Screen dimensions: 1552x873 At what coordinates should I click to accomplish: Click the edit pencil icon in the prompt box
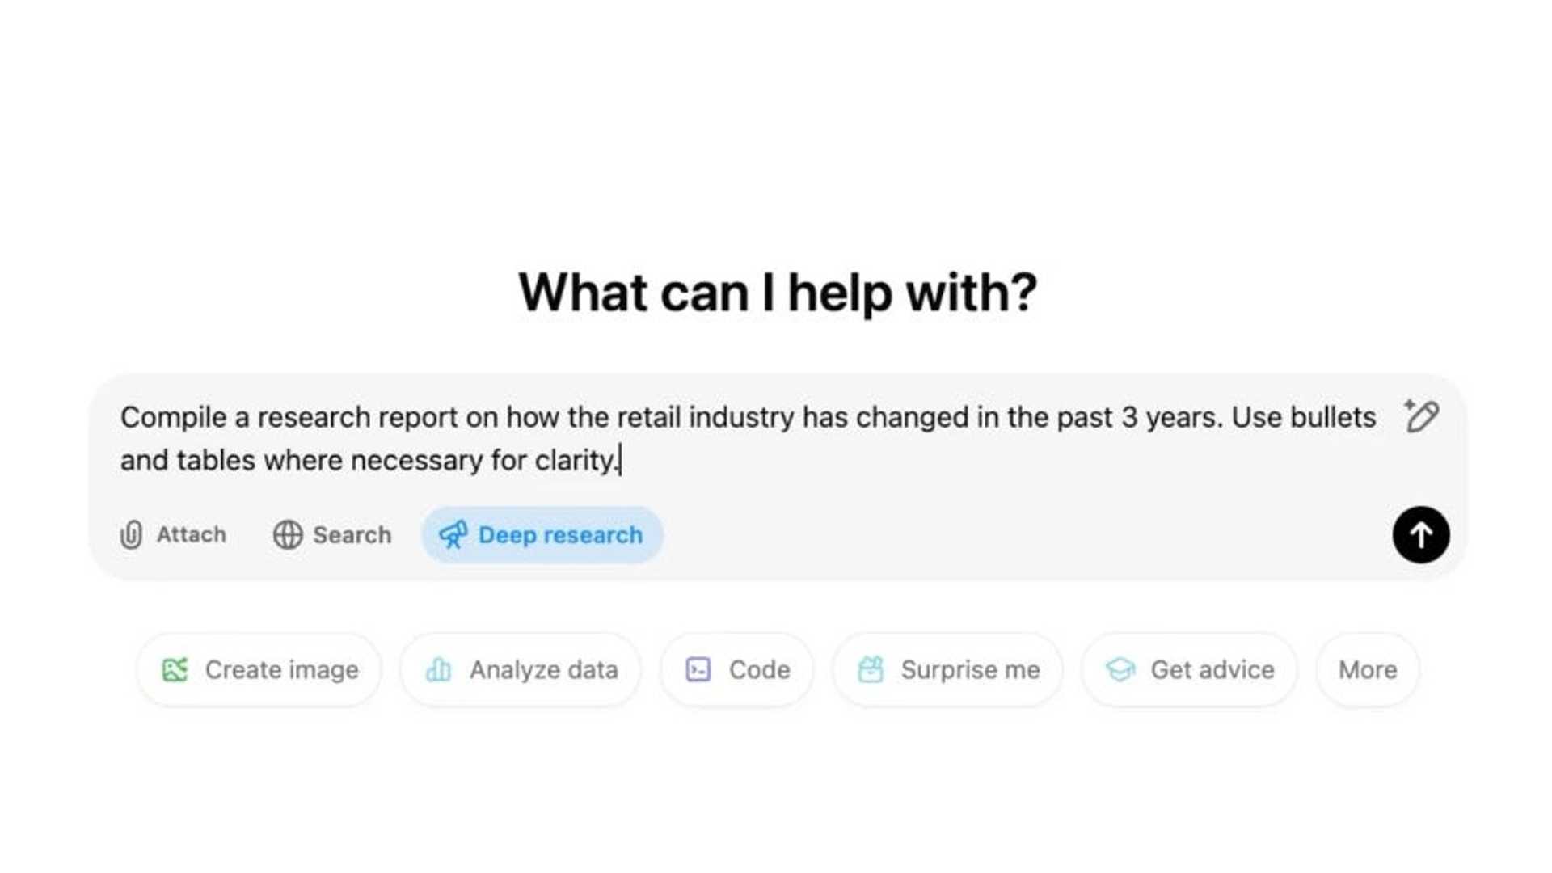[1422, 416]
